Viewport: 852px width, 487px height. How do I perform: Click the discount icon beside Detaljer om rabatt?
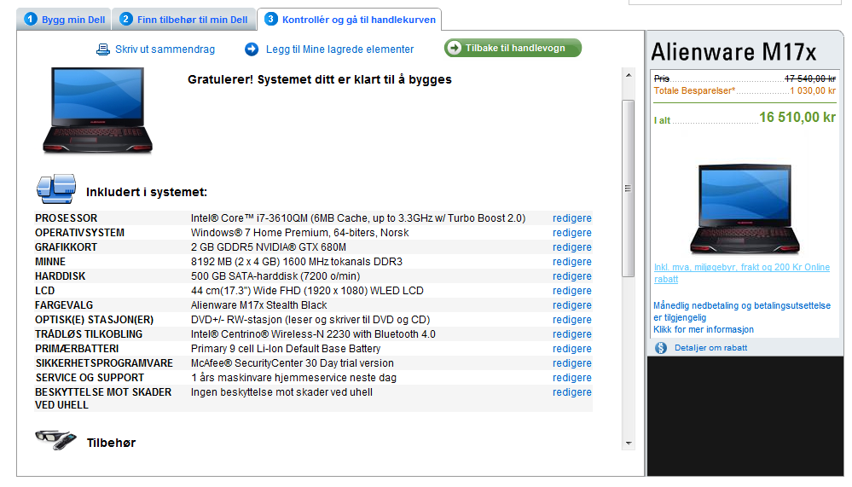click(x=661, y=348)
